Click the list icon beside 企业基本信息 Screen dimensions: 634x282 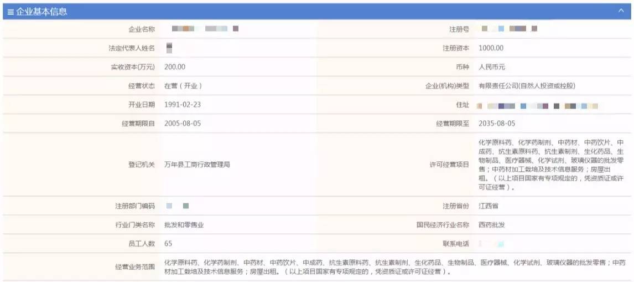tap(11, 12)
